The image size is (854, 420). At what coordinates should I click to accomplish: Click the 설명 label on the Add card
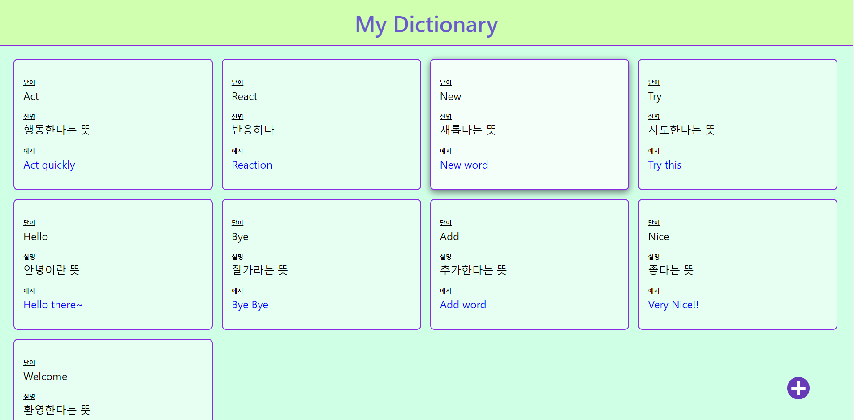coord(445,256)
